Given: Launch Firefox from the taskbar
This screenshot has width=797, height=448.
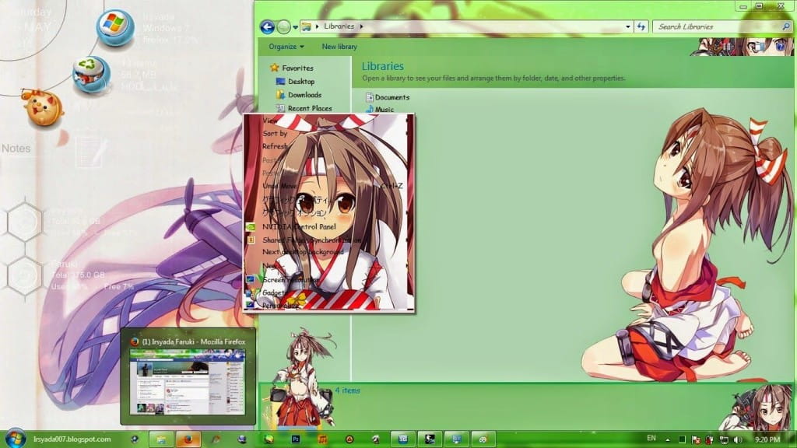Looking at the screenshot, I should [x=188, y=437].
